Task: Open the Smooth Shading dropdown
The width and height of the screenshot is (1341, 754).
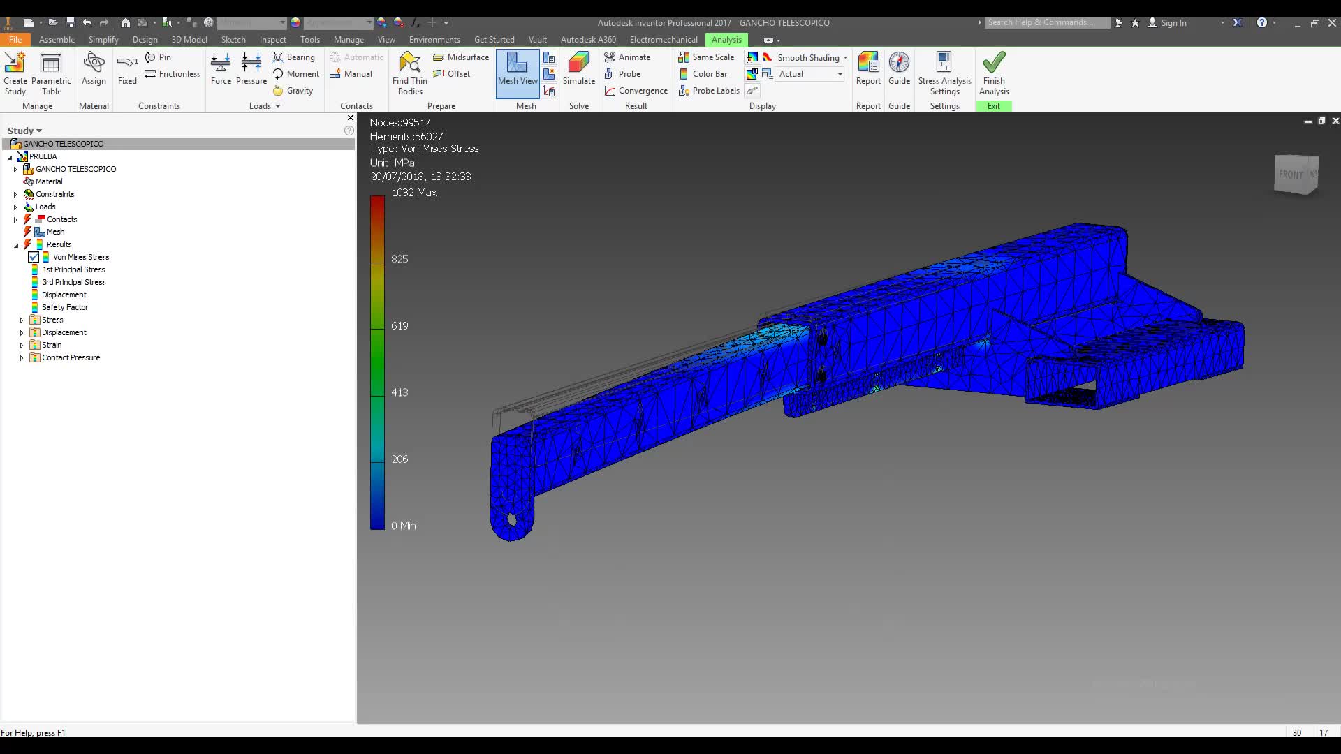Action: [x=845, y=58]
